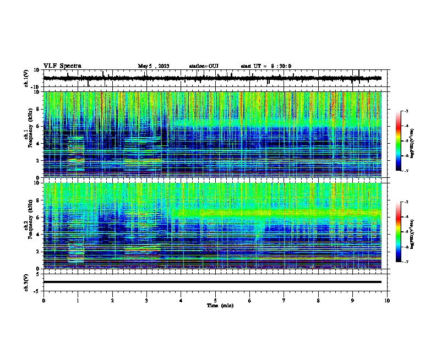This screenshot has width=436, height=337.
Task: Click the ch.1 spectrogram panel
Action: pos(212,134)
